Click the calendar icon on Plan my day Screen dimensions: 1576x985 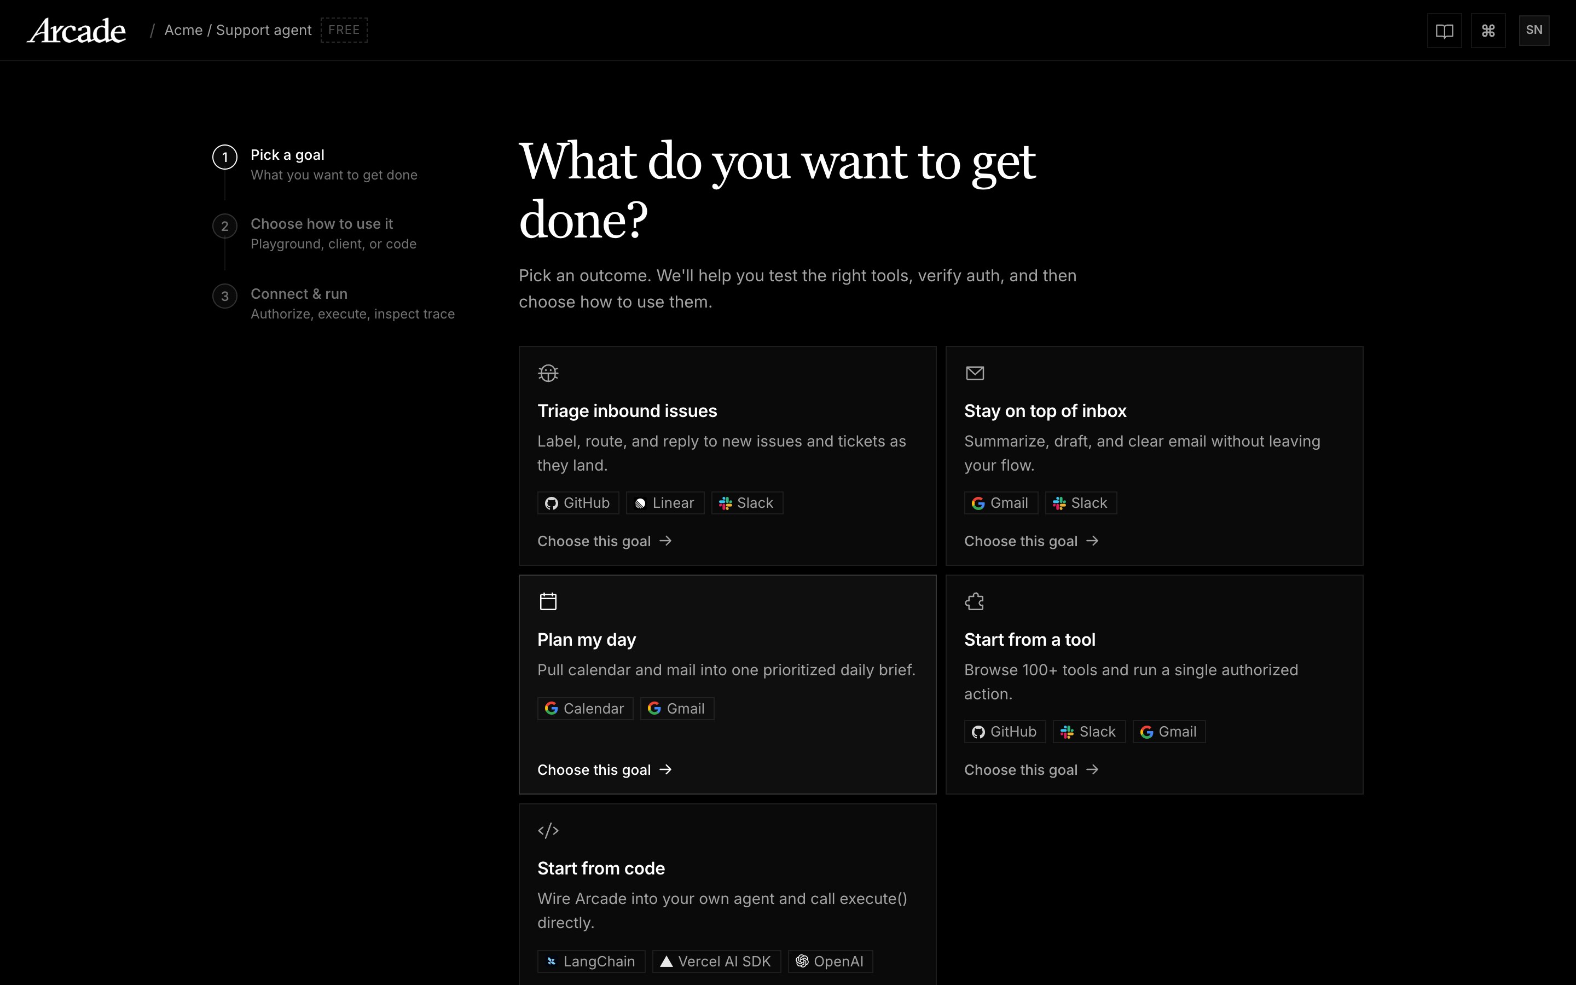pyautogui.click(x=548, y=601)
